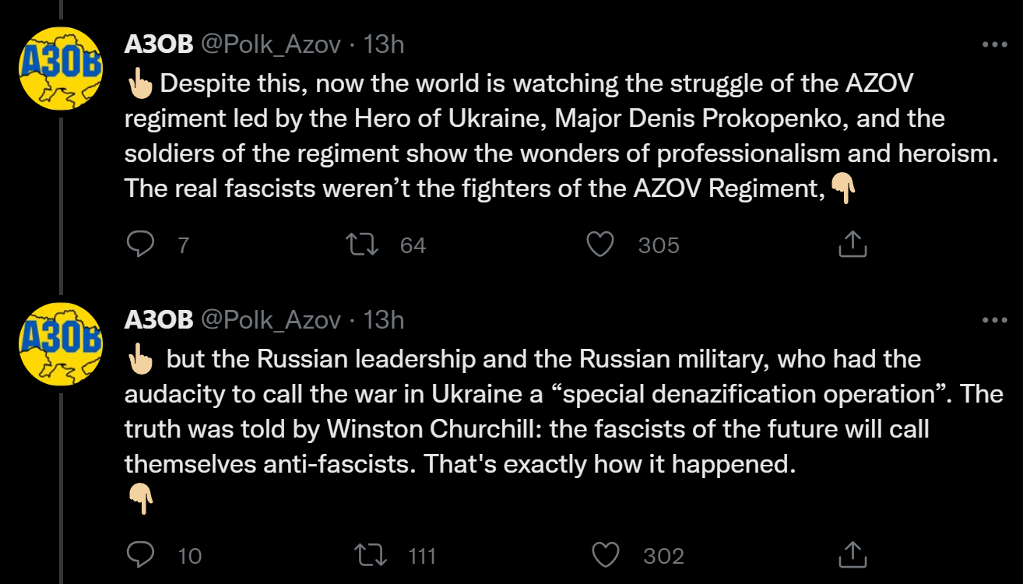Share the first tweet via share icon
1023x584 pixels.
(852, 245)
